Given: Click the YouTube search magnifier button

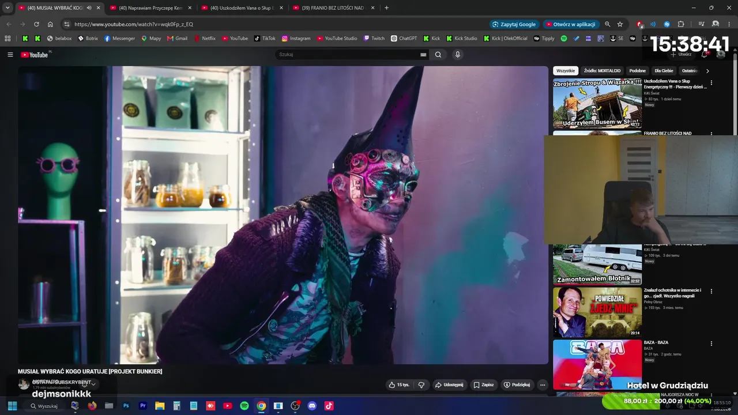Looking at the screenshot, I should click(438, 55).
